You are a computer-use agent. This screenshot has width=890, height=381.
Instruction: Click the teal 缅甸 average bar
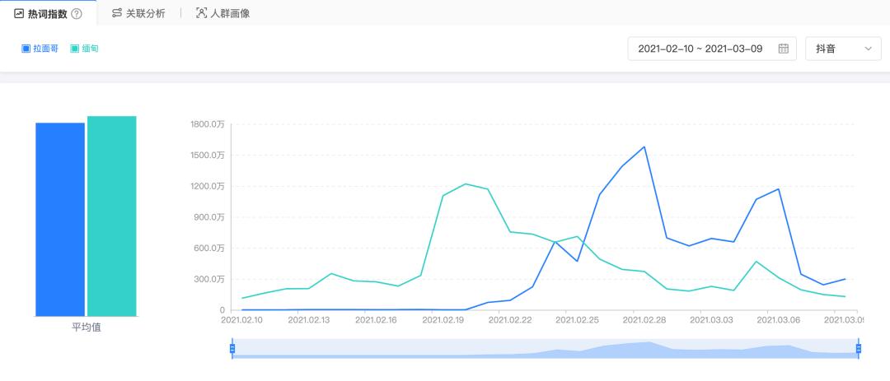111,216
